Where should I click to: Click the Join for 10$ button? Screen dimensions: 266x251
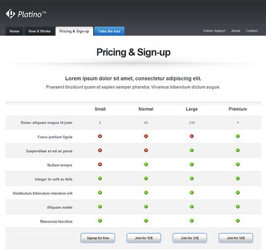[144, 238]
